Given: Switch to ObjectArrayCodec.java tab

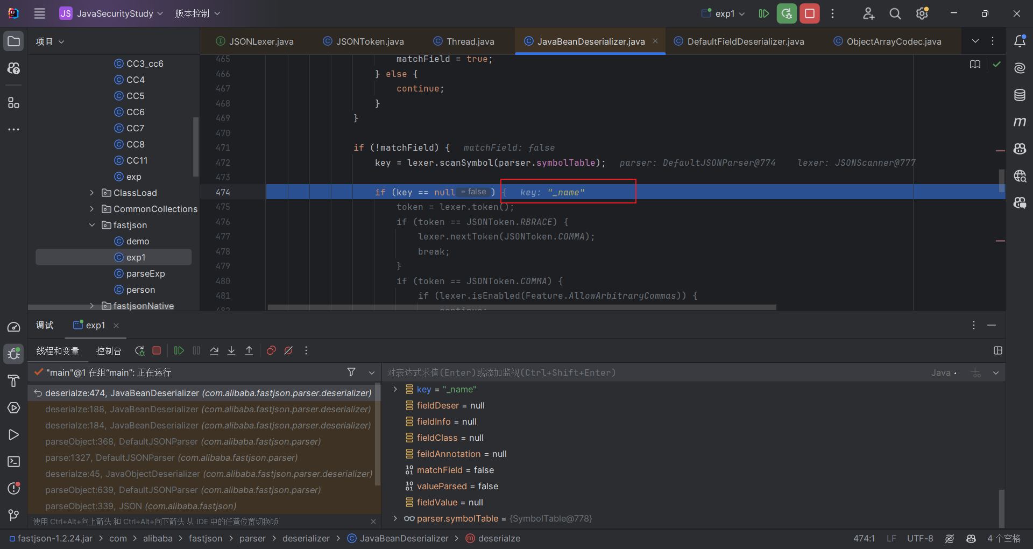Looking at the screenshot, I should tap(887, 41).
